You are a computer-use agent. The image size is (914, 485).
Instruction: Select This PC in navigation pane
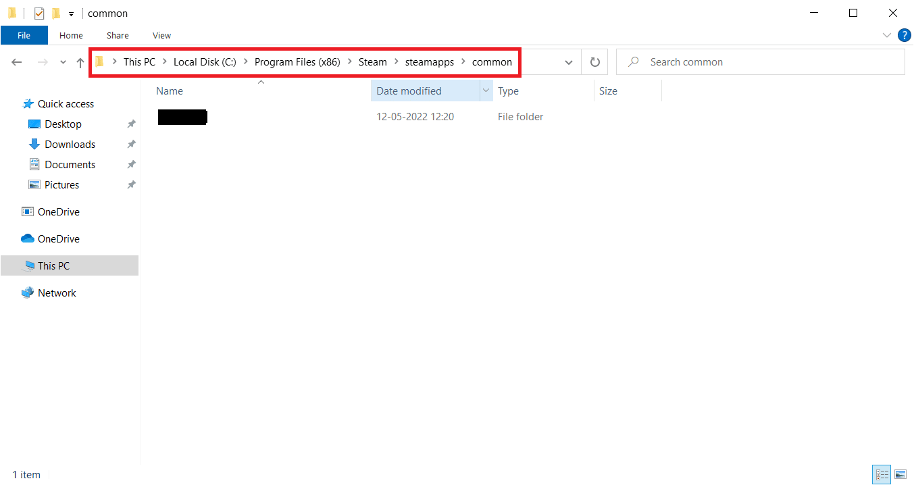69,265
